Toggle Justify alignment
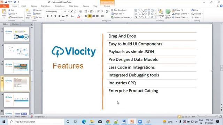Viewport: 223px width, 125px height. [97, 16]
